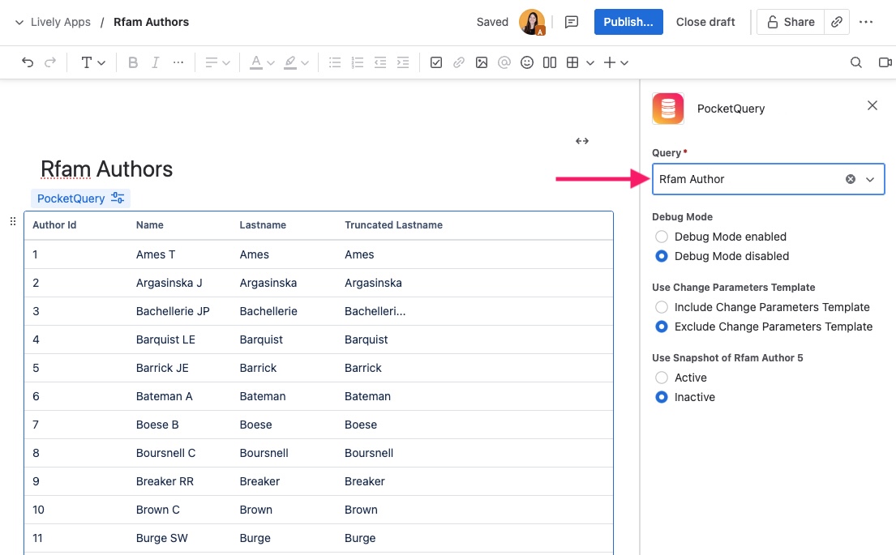Screen dimensions: 896x555
Task: Insert a bullet list
Action: 335,63
